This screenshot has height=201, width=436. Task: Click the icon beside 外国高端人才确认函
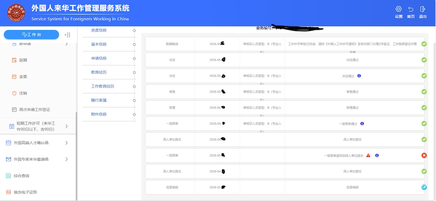[9, 143]
